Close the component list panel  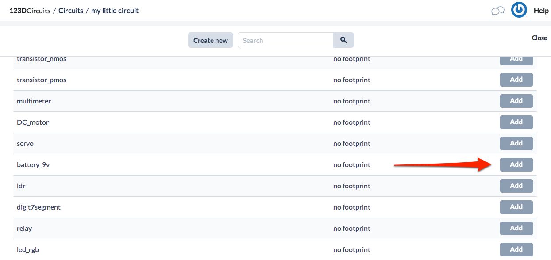coord(539,38)
